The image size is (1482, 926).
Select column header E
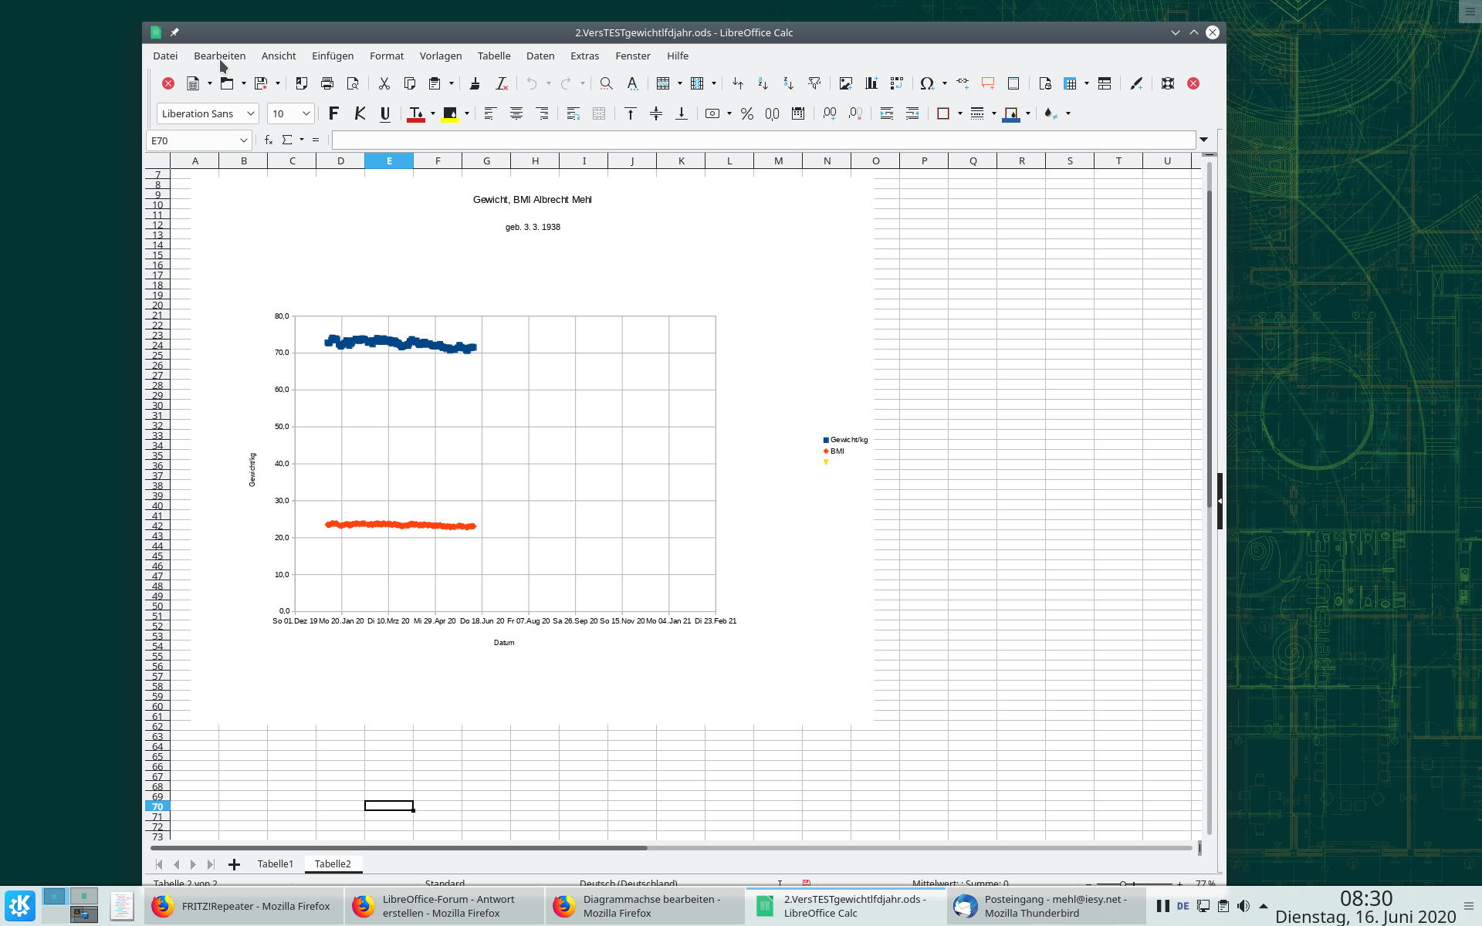[389, 161]
